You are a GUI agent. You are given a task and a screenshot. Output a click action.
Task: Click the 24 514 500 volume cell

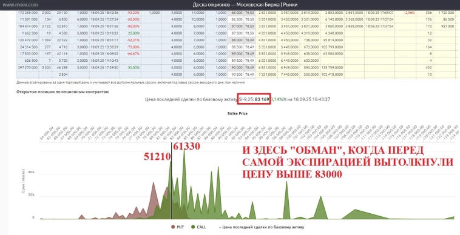point(28,47)
